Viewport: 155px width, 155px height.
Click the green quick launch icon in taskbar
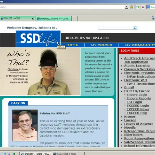click(14, 154)
